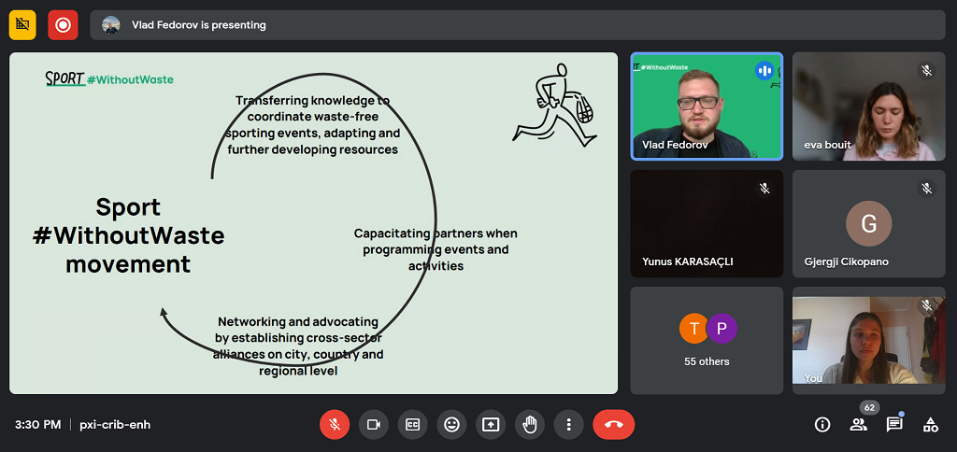Expand the 55 others participants tile
This screenshot has height=452, width=957.
[707, 340]
